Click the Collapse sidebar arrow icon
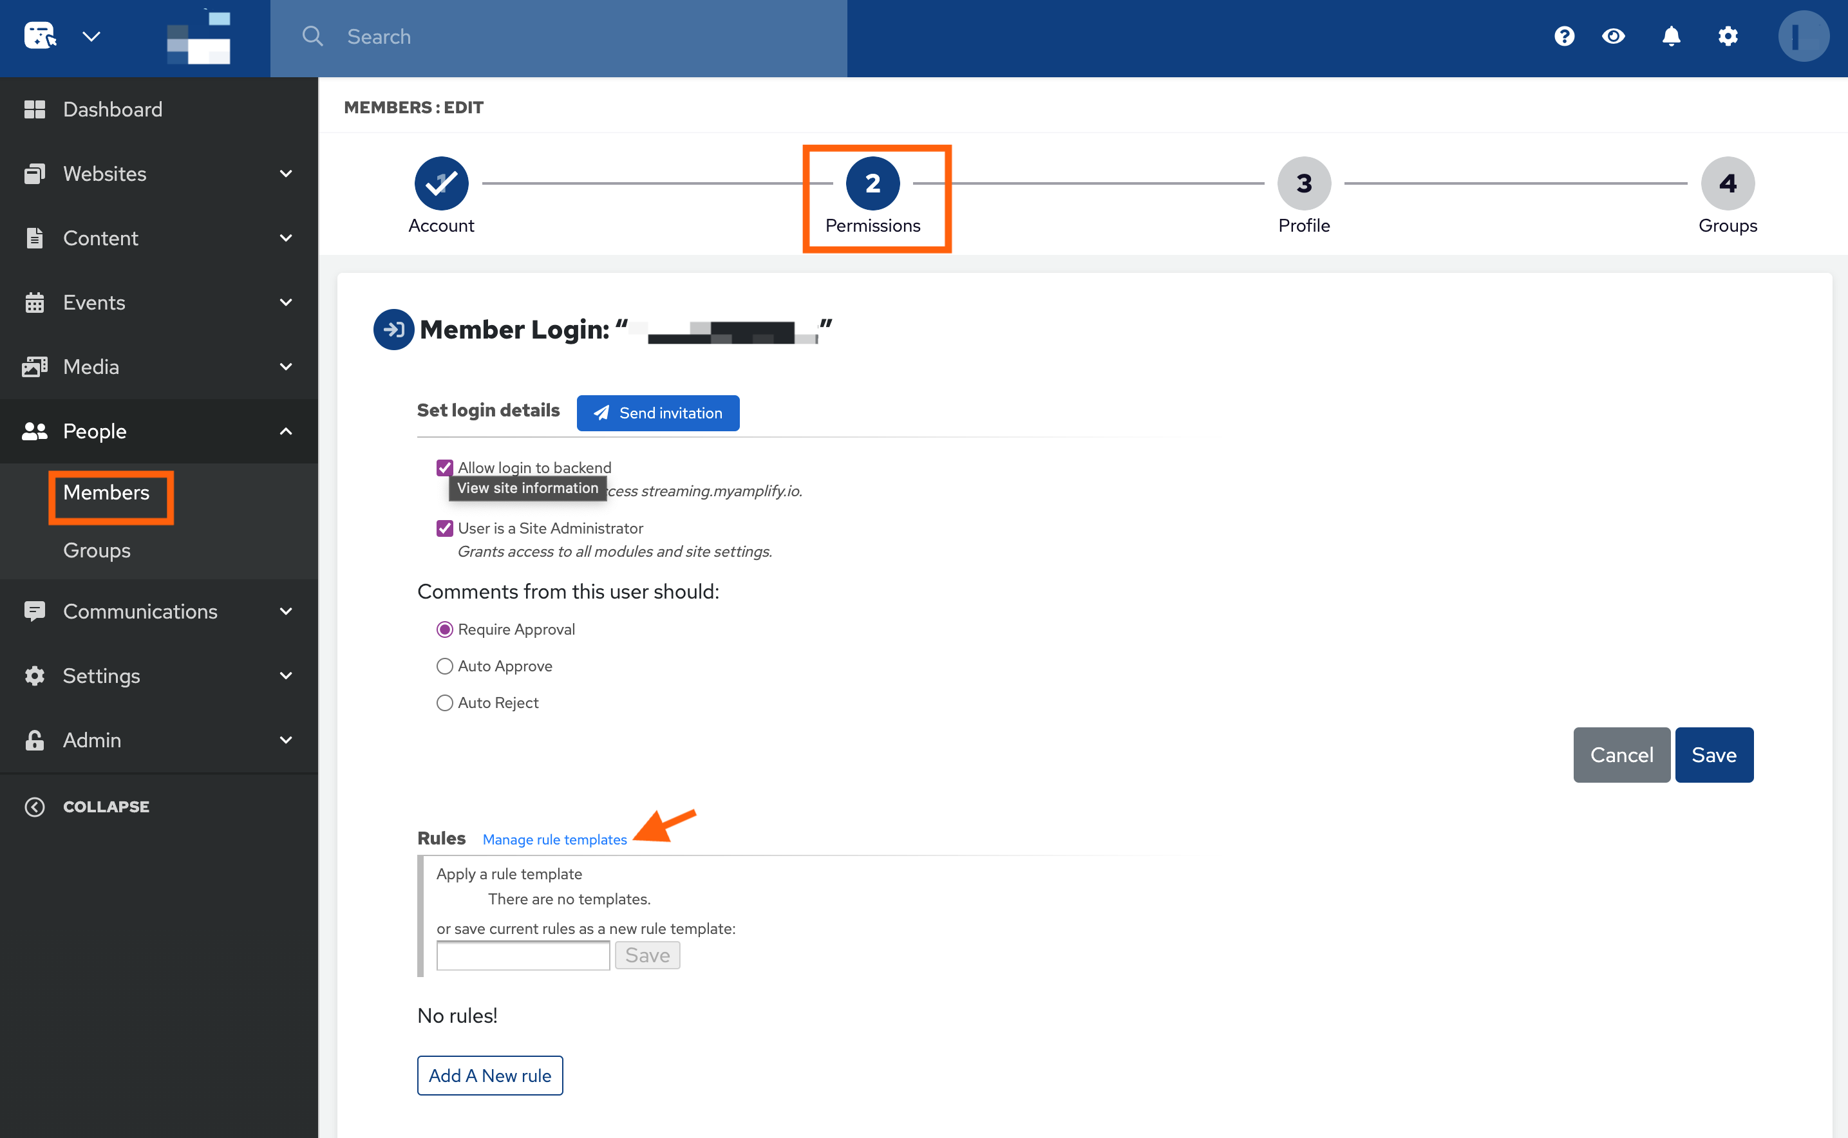This screenshot has height=1138, width=1848. pos(35,807)
